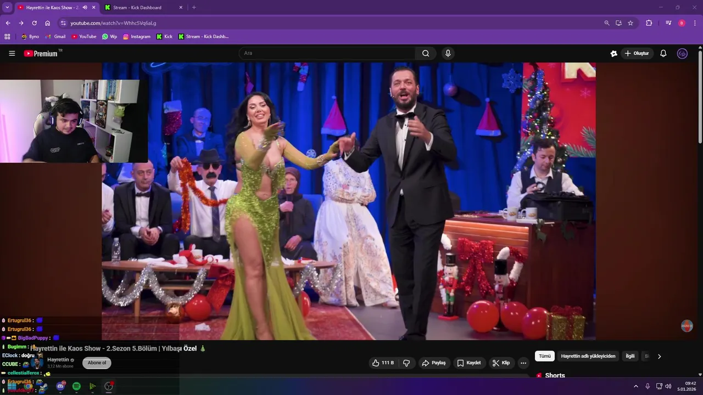Go forward with the browser arrow
The height and width of the screenshot is (395, 703).
pyautogui.click(x=21, y=23)
